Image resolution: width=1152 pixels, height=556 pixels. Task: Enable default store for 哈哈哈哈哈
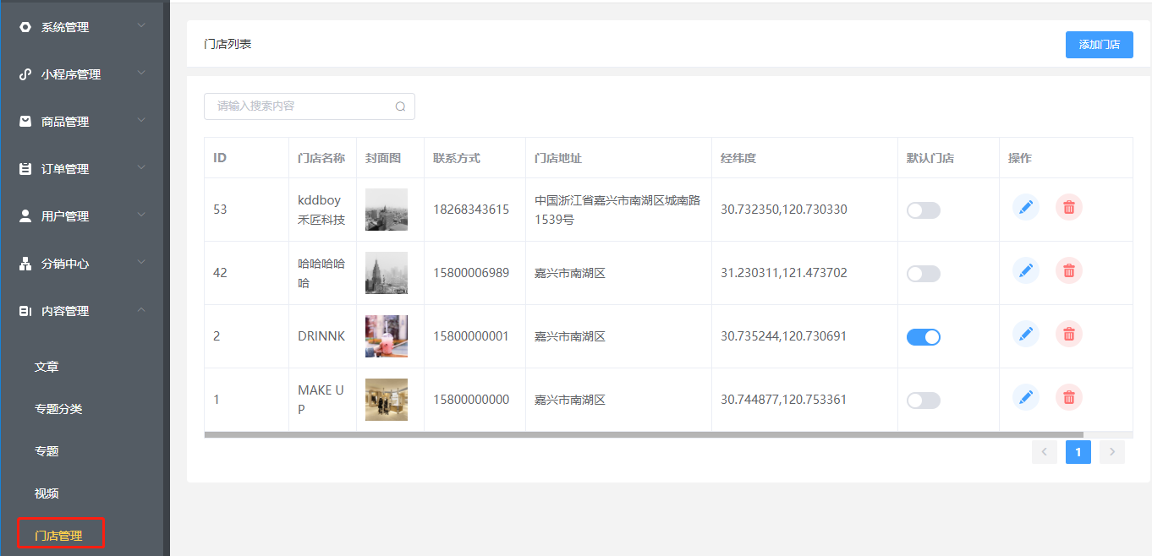[x=924, y=274]
